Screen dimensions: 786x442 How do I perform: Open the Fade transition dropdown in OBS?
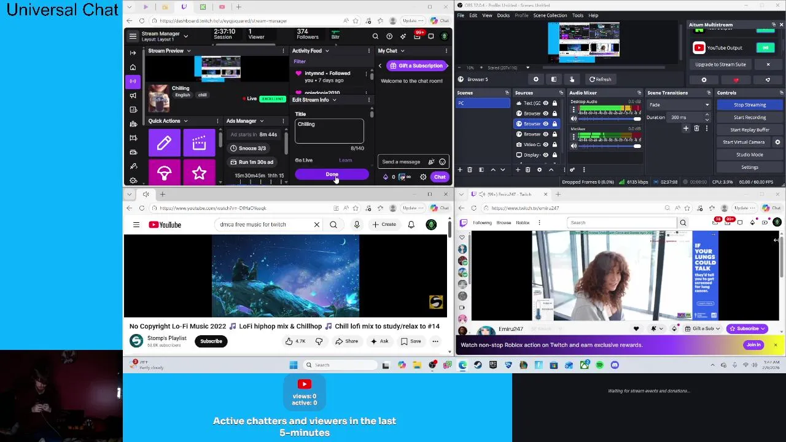click(679, 105)
